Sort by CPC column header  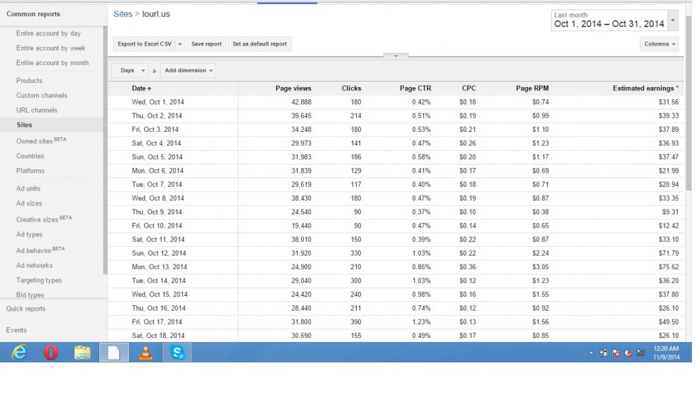(469, 88)
